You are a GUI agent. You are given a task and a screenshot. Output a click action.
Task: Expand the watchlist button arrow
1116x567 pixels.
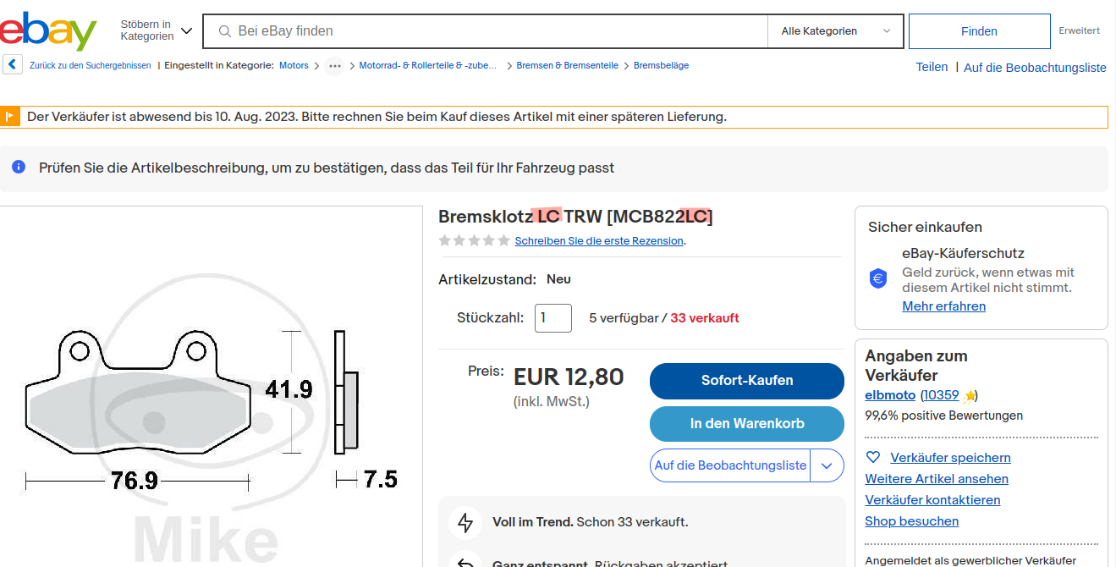(x=827, y=465)
